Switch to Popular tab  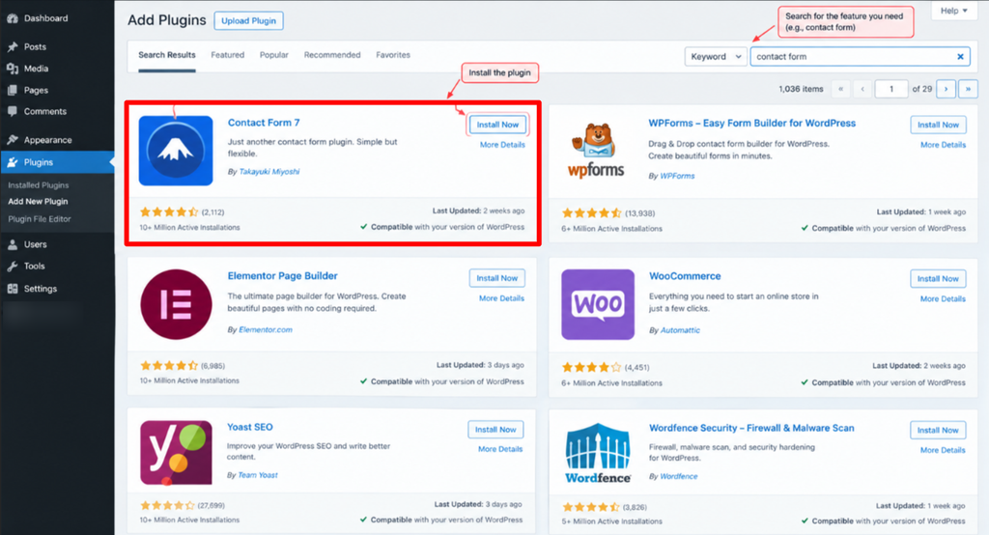point(274,55)
